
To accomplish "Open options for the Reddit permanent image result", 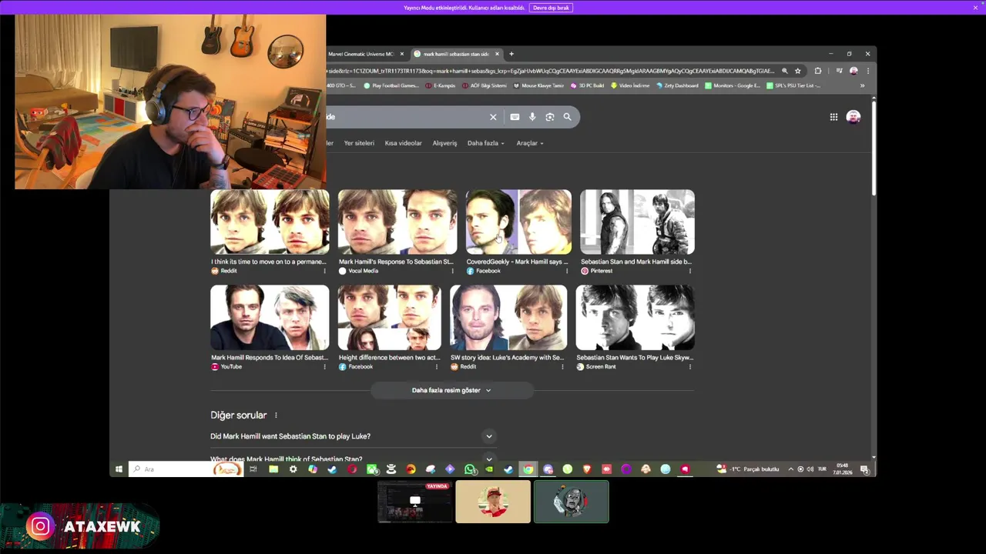I will coord(324,271).
